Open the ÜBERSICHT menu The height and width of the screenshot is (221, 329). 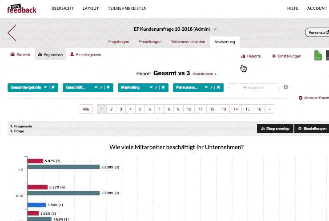(x=63, y=8)
